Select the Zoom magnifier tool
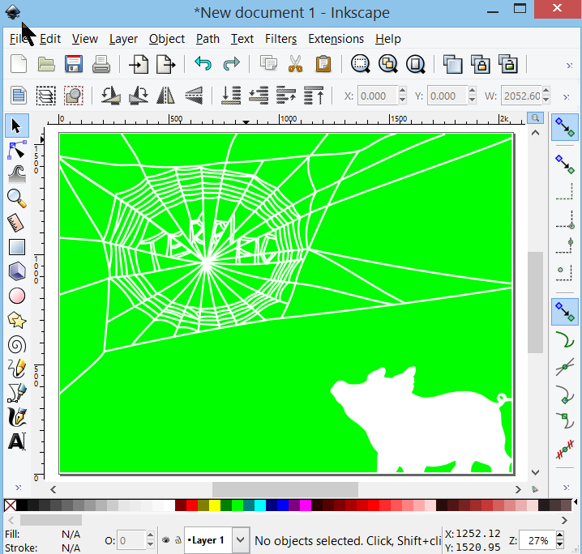 17,198
